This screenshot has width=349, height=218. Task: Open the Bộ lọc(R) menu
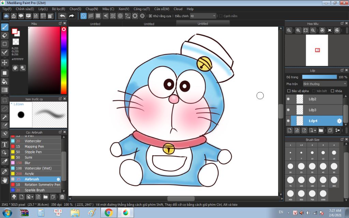(59, 9)
